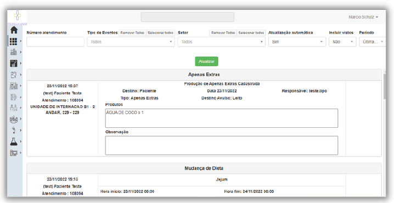Focus the Número atendimento input field
The image size is (394, 203).
(55, 42)
